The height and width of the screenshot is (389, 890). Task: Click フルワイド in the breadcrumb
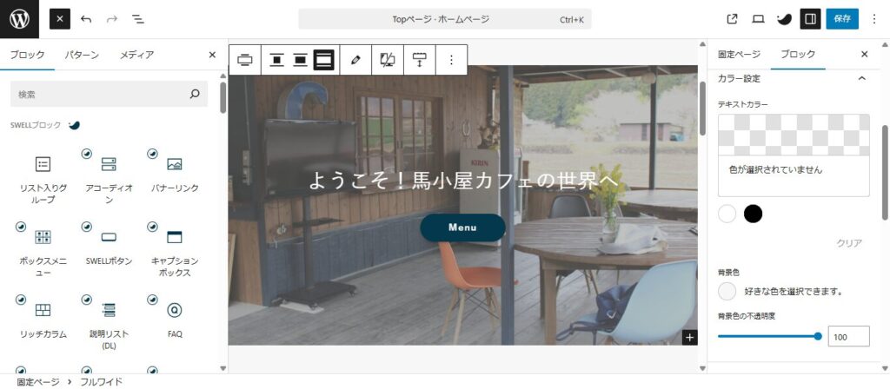coord(101,382)
